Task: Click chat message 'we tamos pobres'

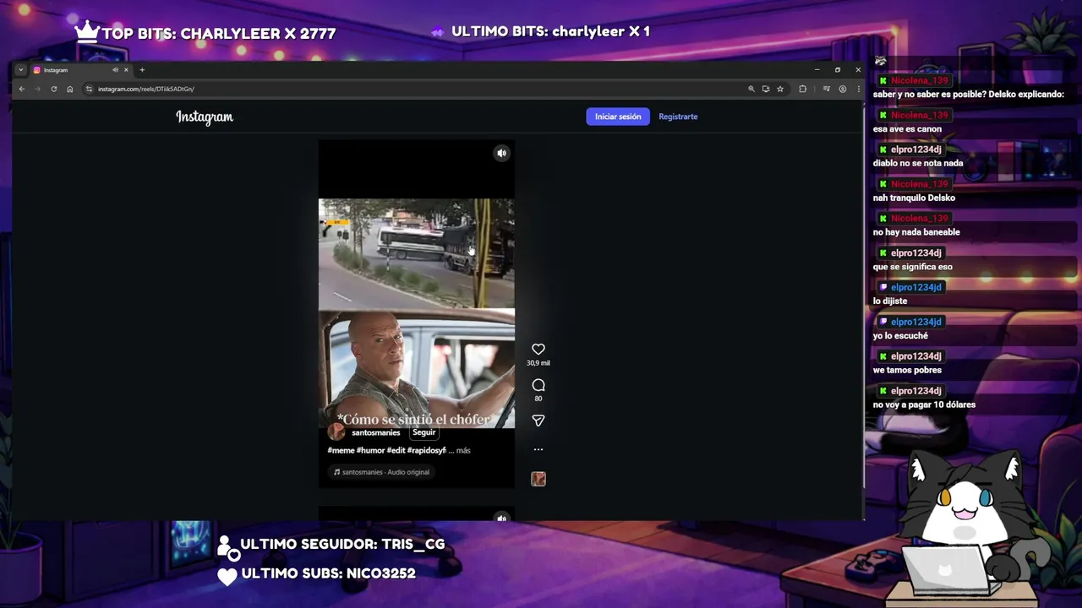Action: (907, 370)
